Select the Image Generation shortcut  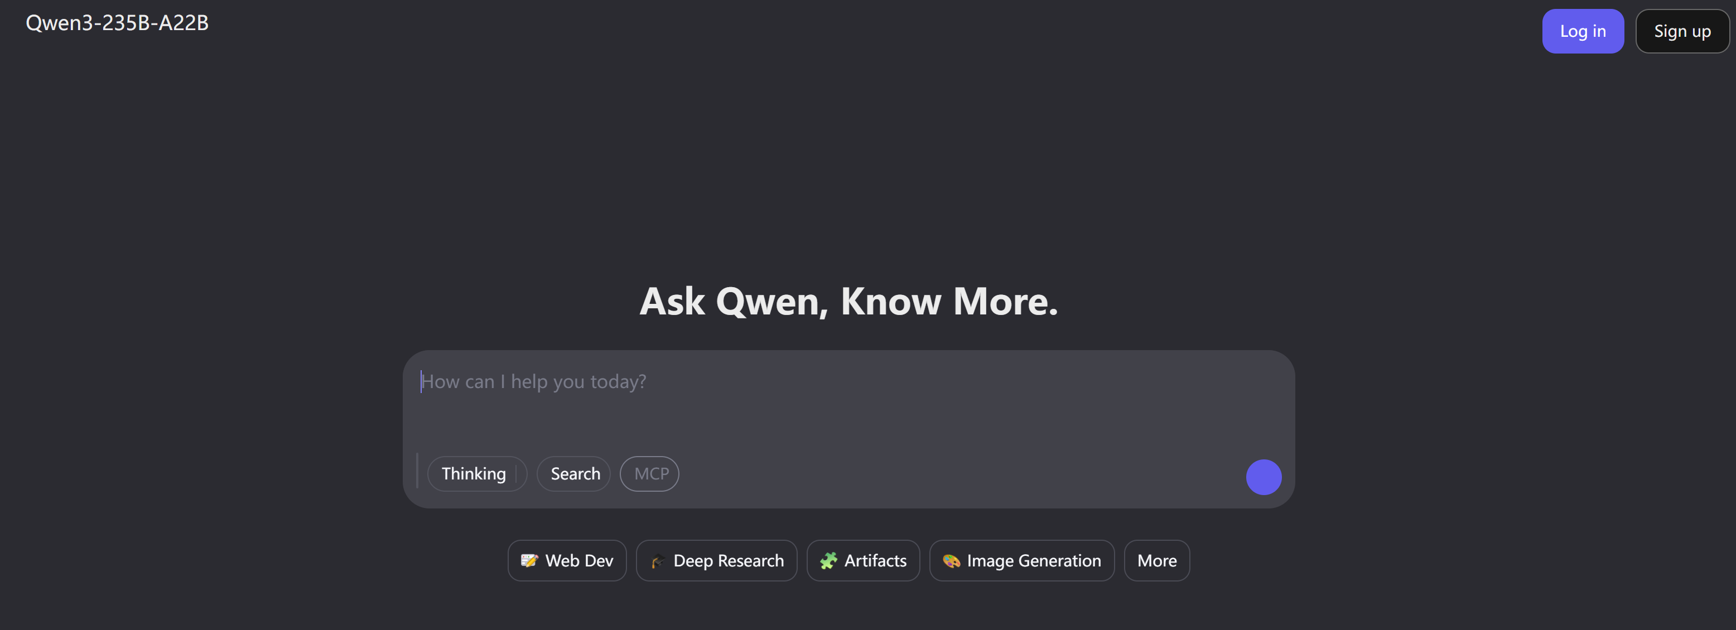tap(1021, 561)
